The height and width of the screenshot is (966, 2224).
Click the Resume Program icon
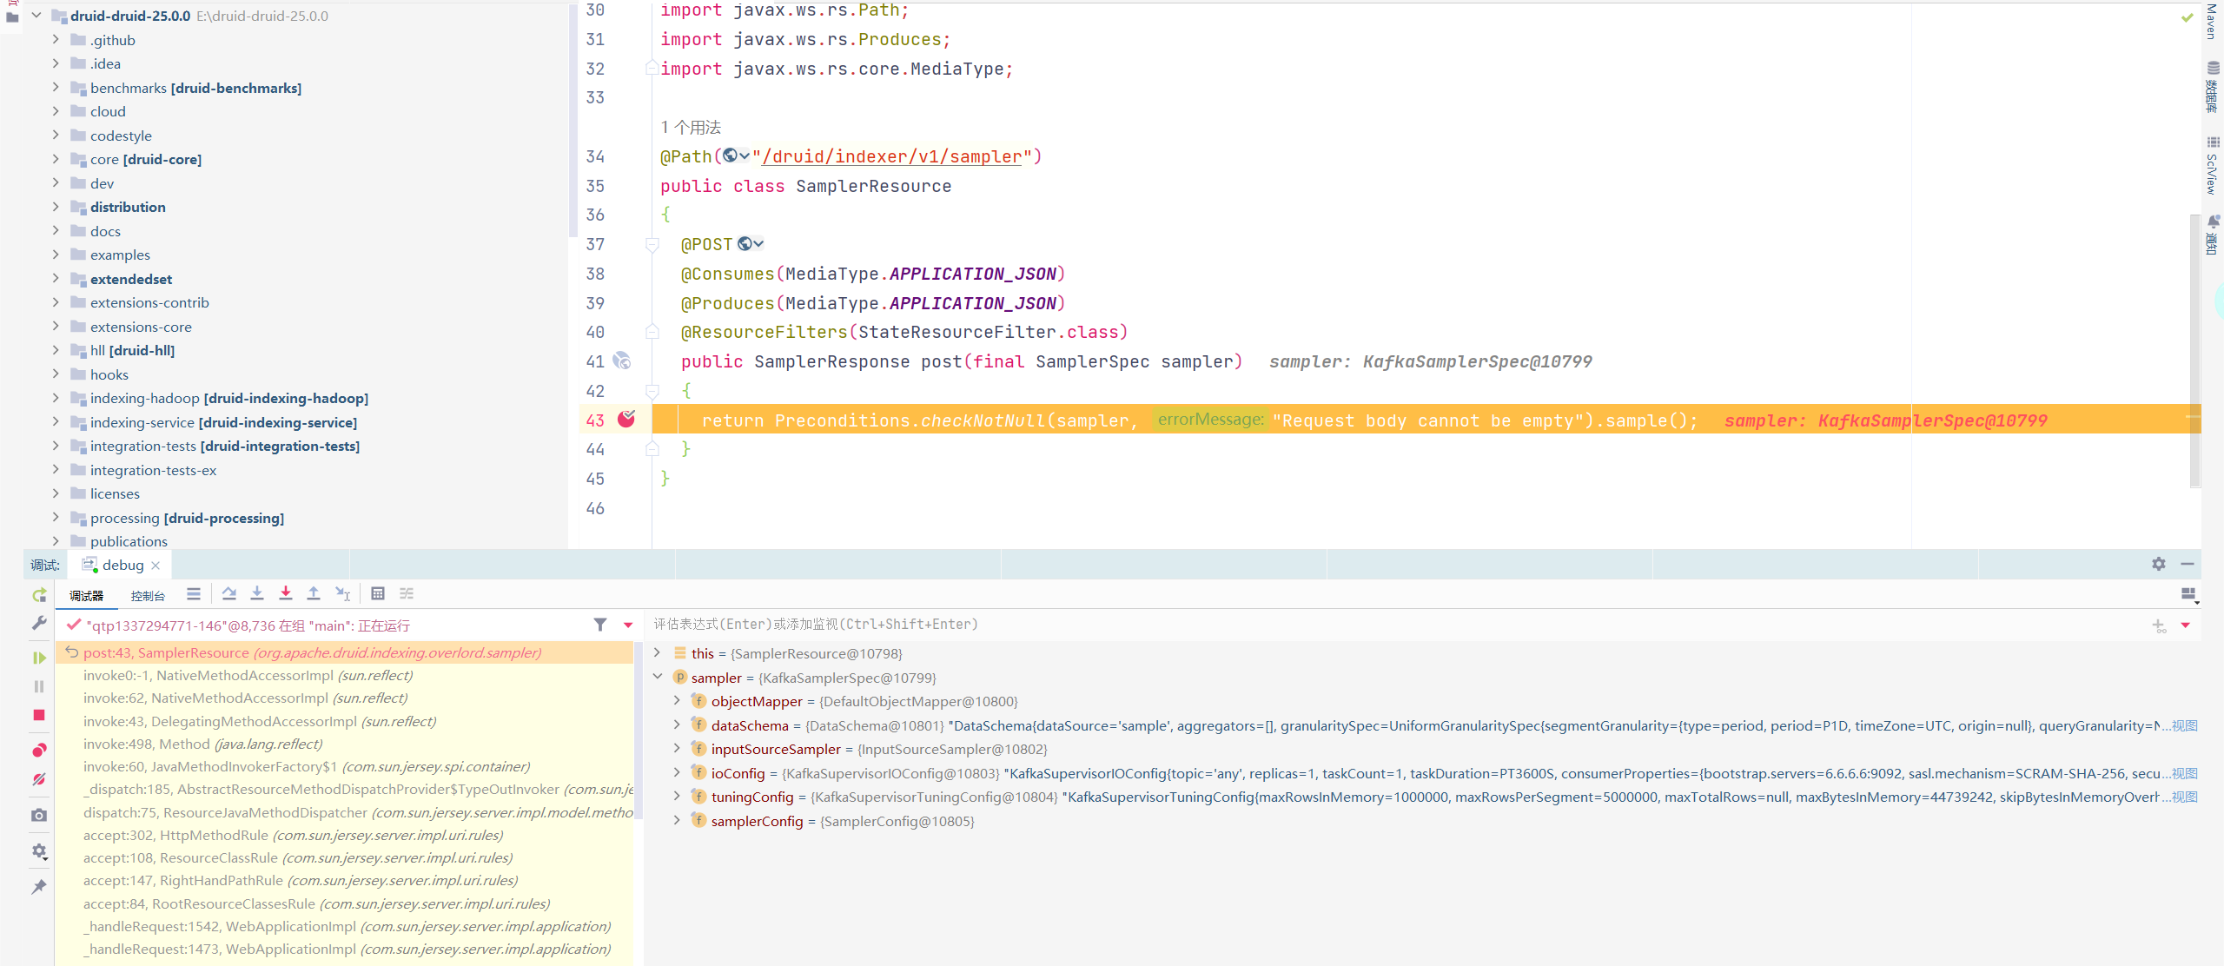tap(39, 658)
